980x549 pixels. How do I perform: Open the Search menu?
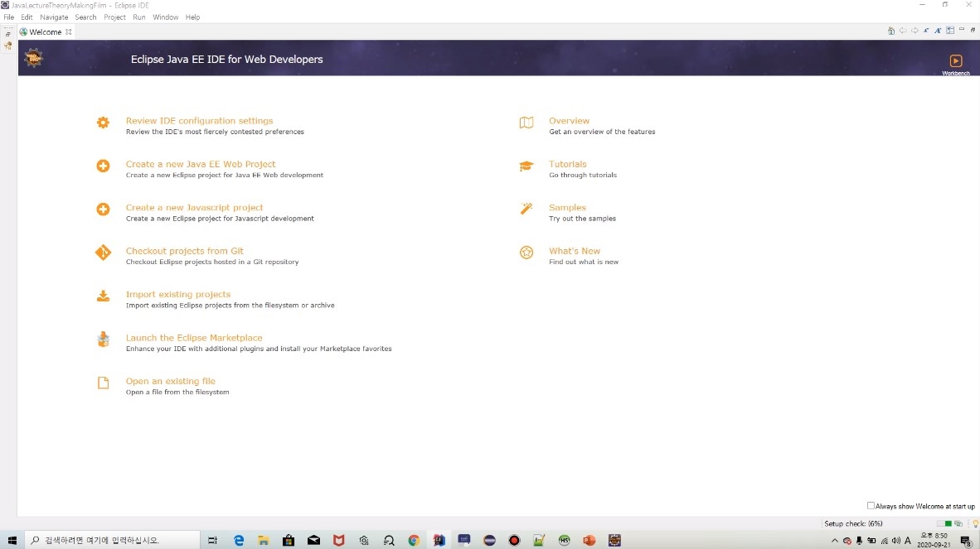pos(85,17)
